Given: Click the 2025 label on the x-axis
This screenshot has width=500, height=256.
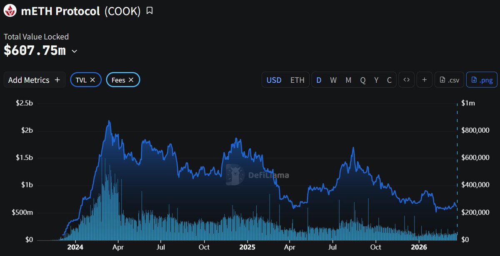Looking at the screenshot, I should pos(247,247).
